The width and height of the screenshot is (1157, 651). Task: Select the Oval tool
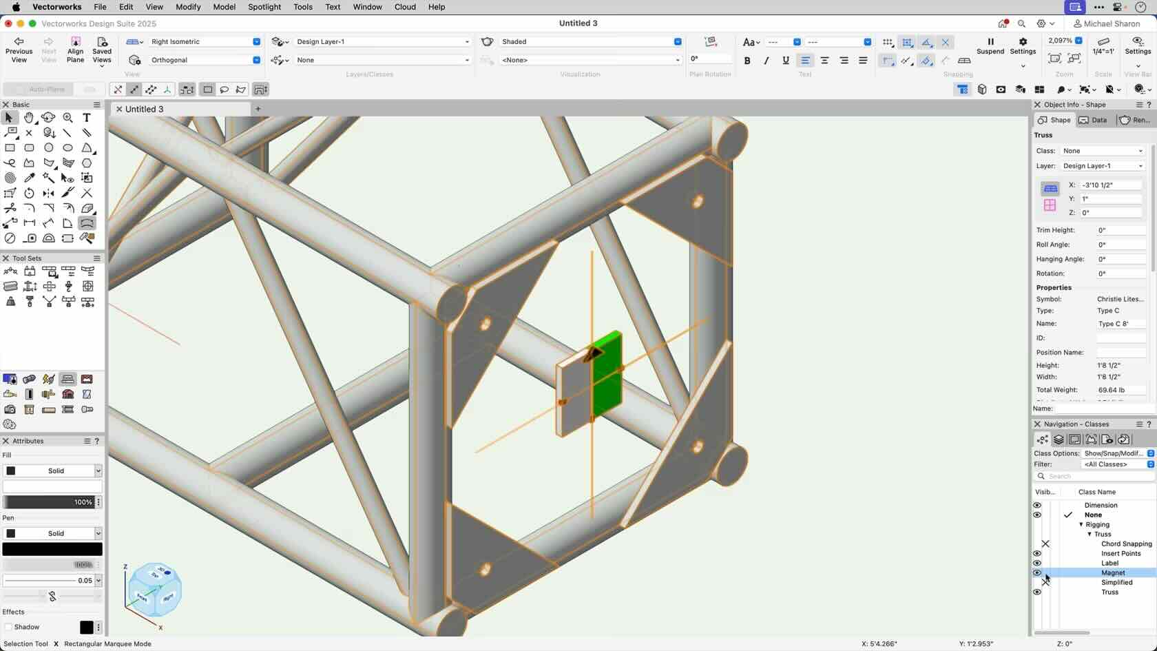(x=67, y=147)
